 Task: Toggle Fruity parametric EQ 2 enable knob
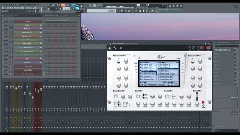click(235, 50)
